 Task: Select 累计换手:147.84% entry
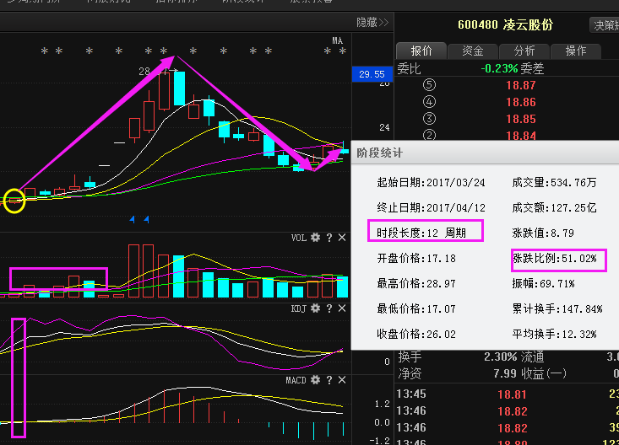pos(557,308)
